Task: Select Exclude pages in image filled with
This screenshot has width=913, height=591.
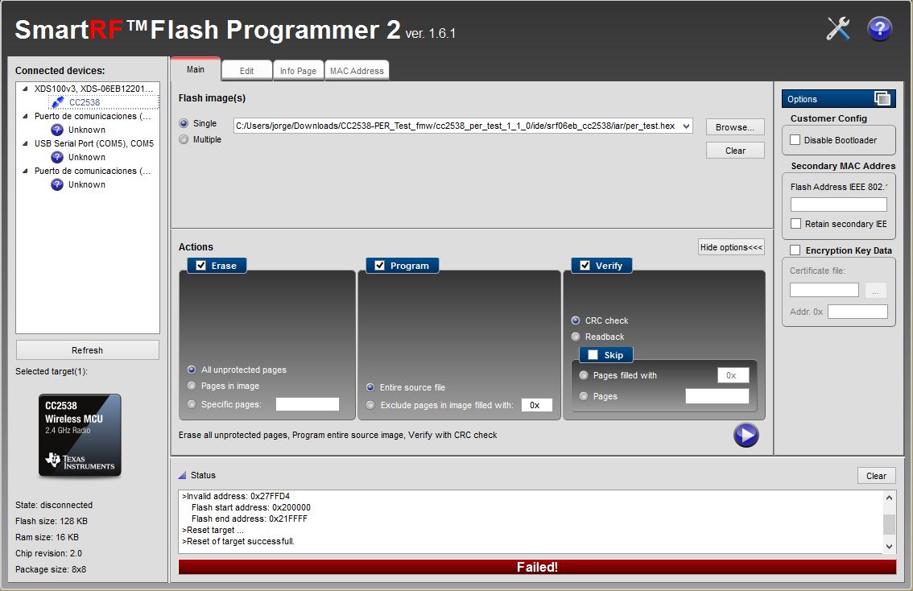Action: 370,405
